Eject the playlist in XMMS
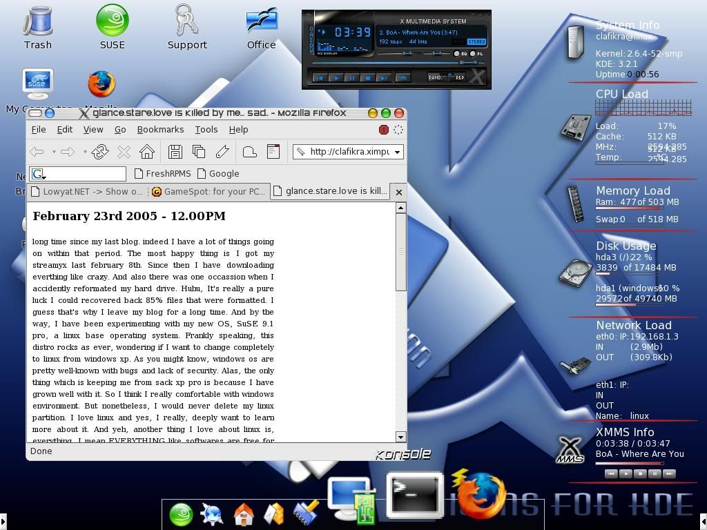707x530 pixels. point(403,77)
